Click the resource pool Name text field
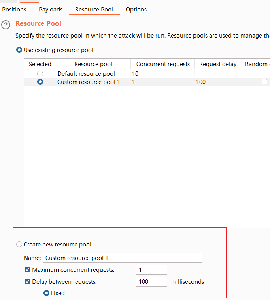Viewport: 270px width, 300px height. 122,258
